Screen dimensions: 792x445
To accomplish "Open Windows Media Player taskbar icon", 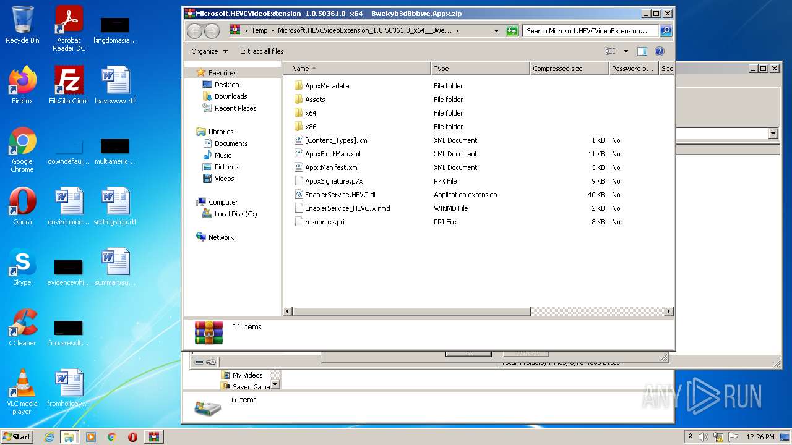I will pos(91,437).
